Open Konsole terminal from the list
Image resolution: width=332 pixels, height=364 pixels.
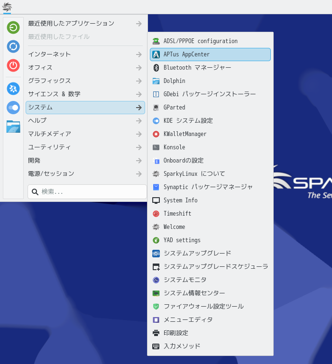tap(174, 147)
